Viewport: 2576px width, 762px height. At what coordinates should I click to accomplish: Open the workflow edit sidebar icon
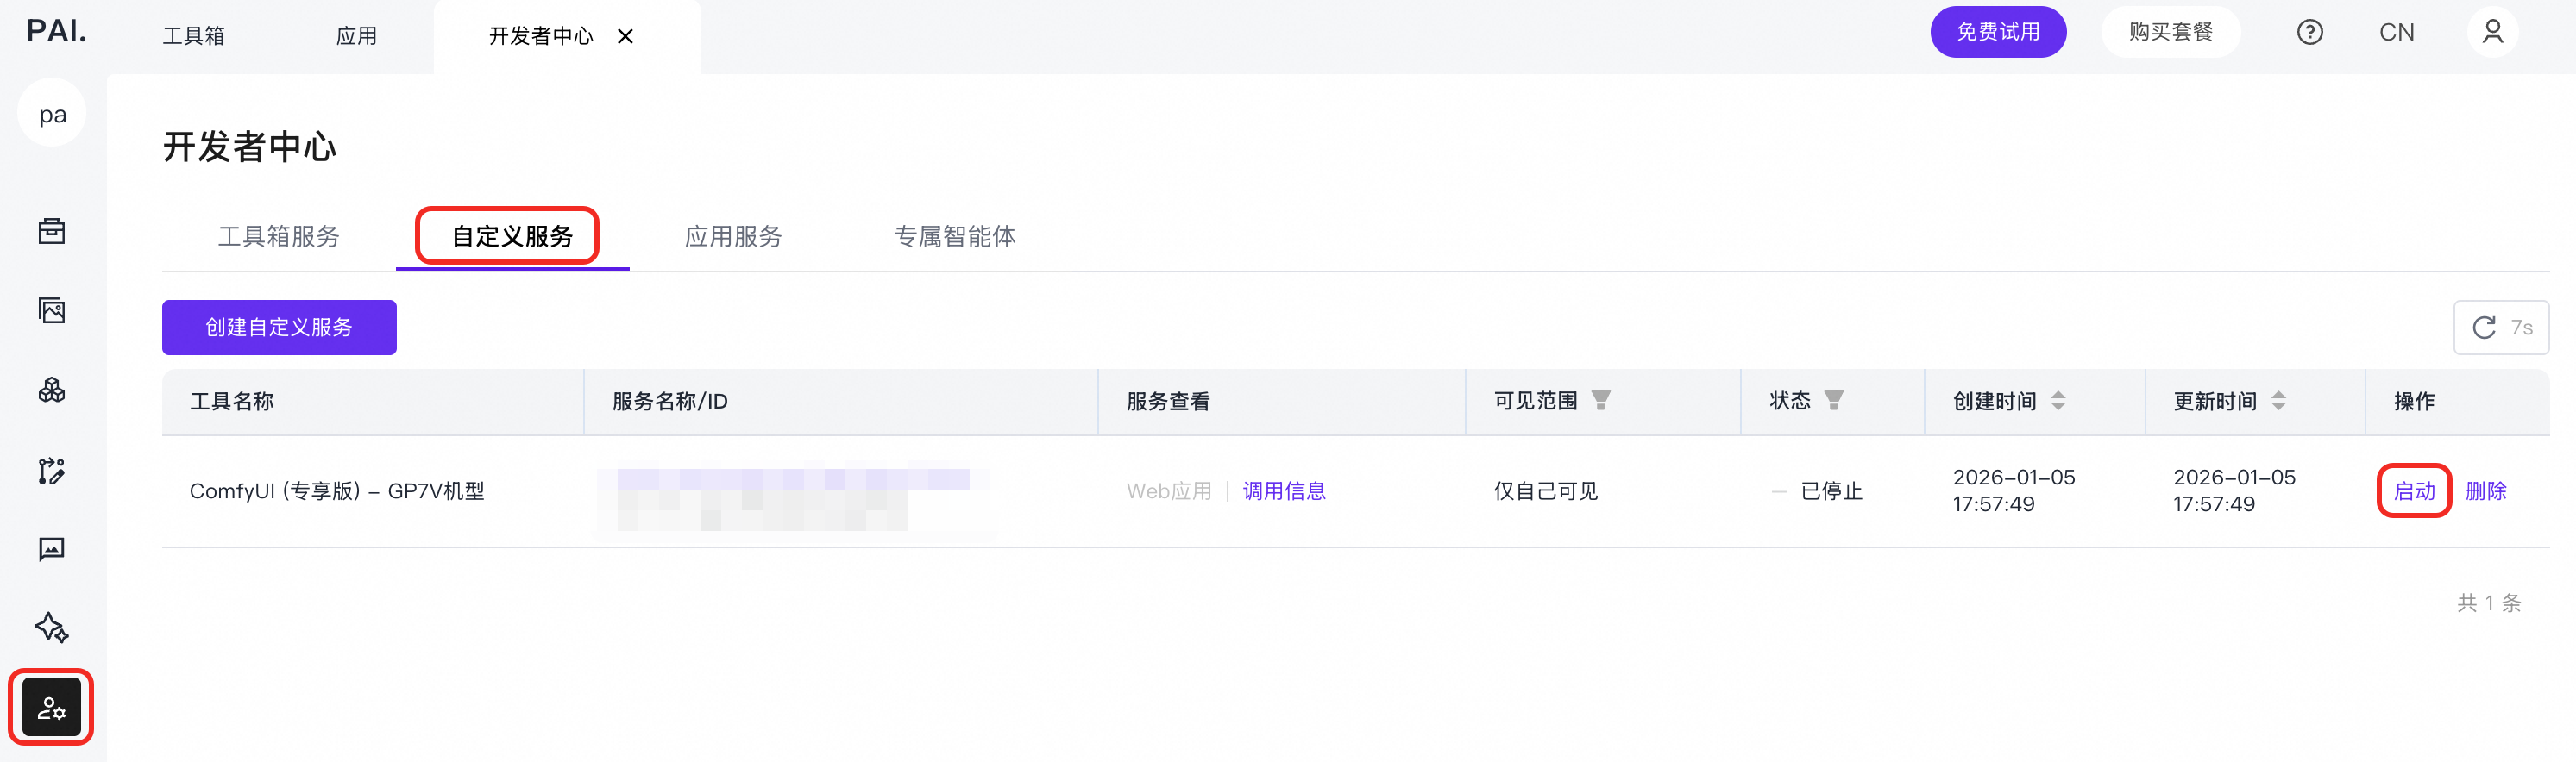coord(52,470)
